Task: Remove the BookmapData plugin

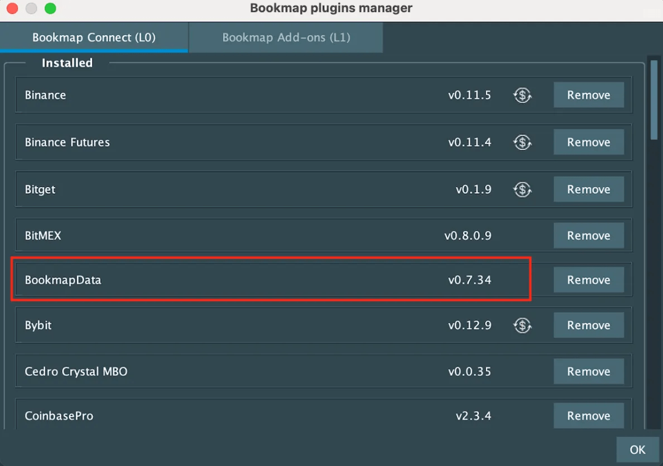Action: coord(589,280)
